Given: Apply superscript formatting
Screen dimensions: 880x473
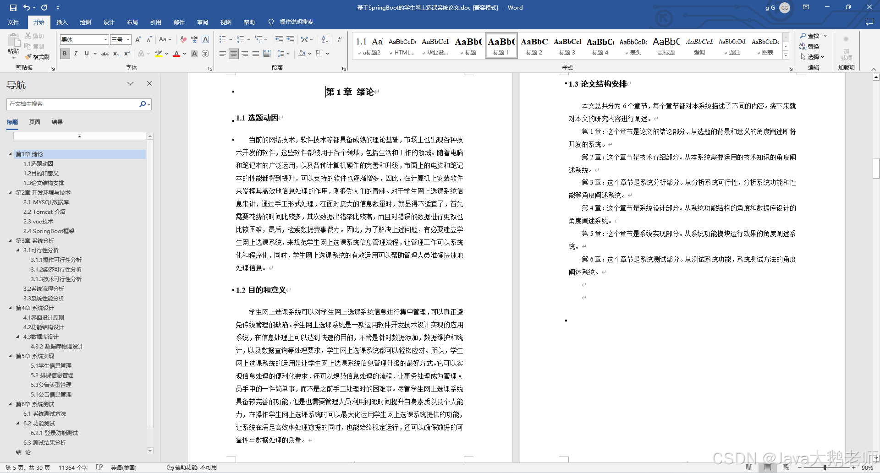Looking at the screenshot, I should point(127,54).
